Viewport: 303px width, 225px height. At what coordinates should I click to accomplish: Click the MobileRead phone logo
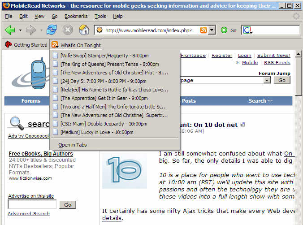[31, 74]
